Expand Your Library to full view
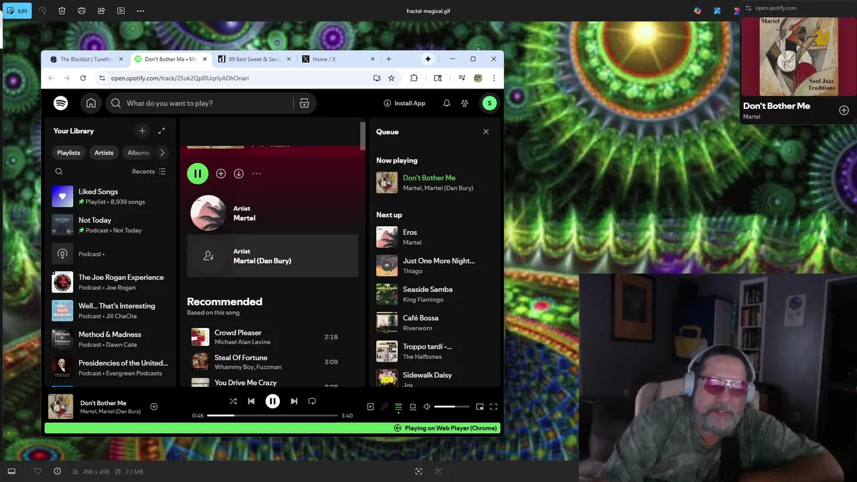 click(161, 131)
